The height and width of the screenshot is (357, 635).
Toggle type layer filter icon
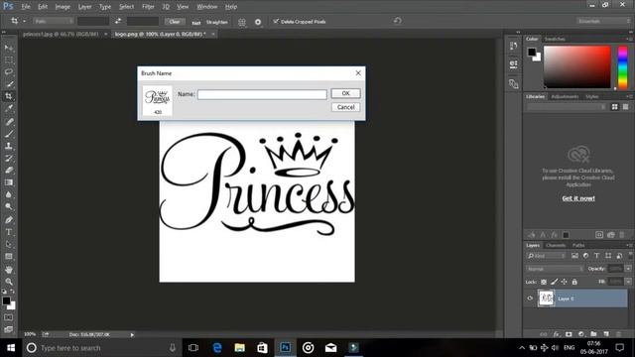click(597, 256)
